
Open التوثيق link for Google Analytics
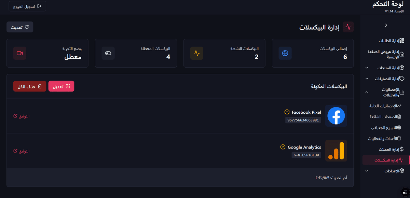(21, 151)
